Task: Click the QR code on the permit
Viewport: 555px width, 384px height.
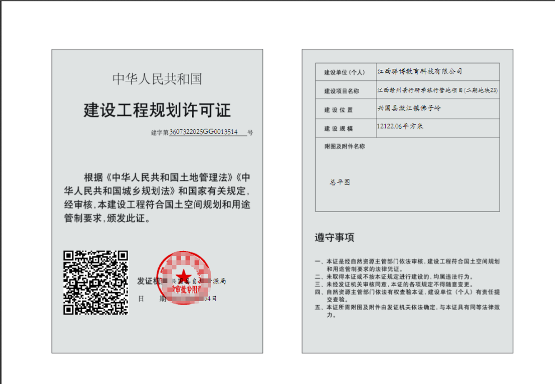Action: pyautogui.click(x=96, y=282)
